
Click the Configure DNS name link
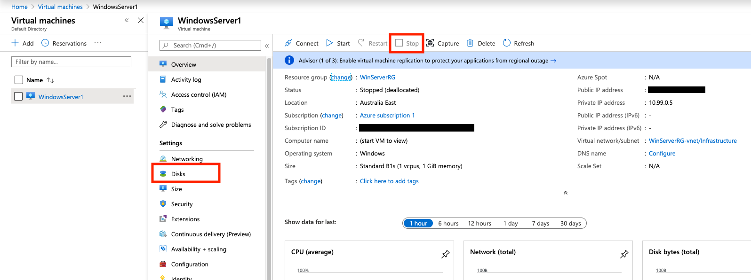coord(662,153)
